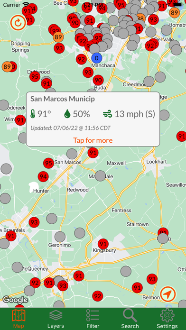Click the Redwood town label

[x=78, y=190]
